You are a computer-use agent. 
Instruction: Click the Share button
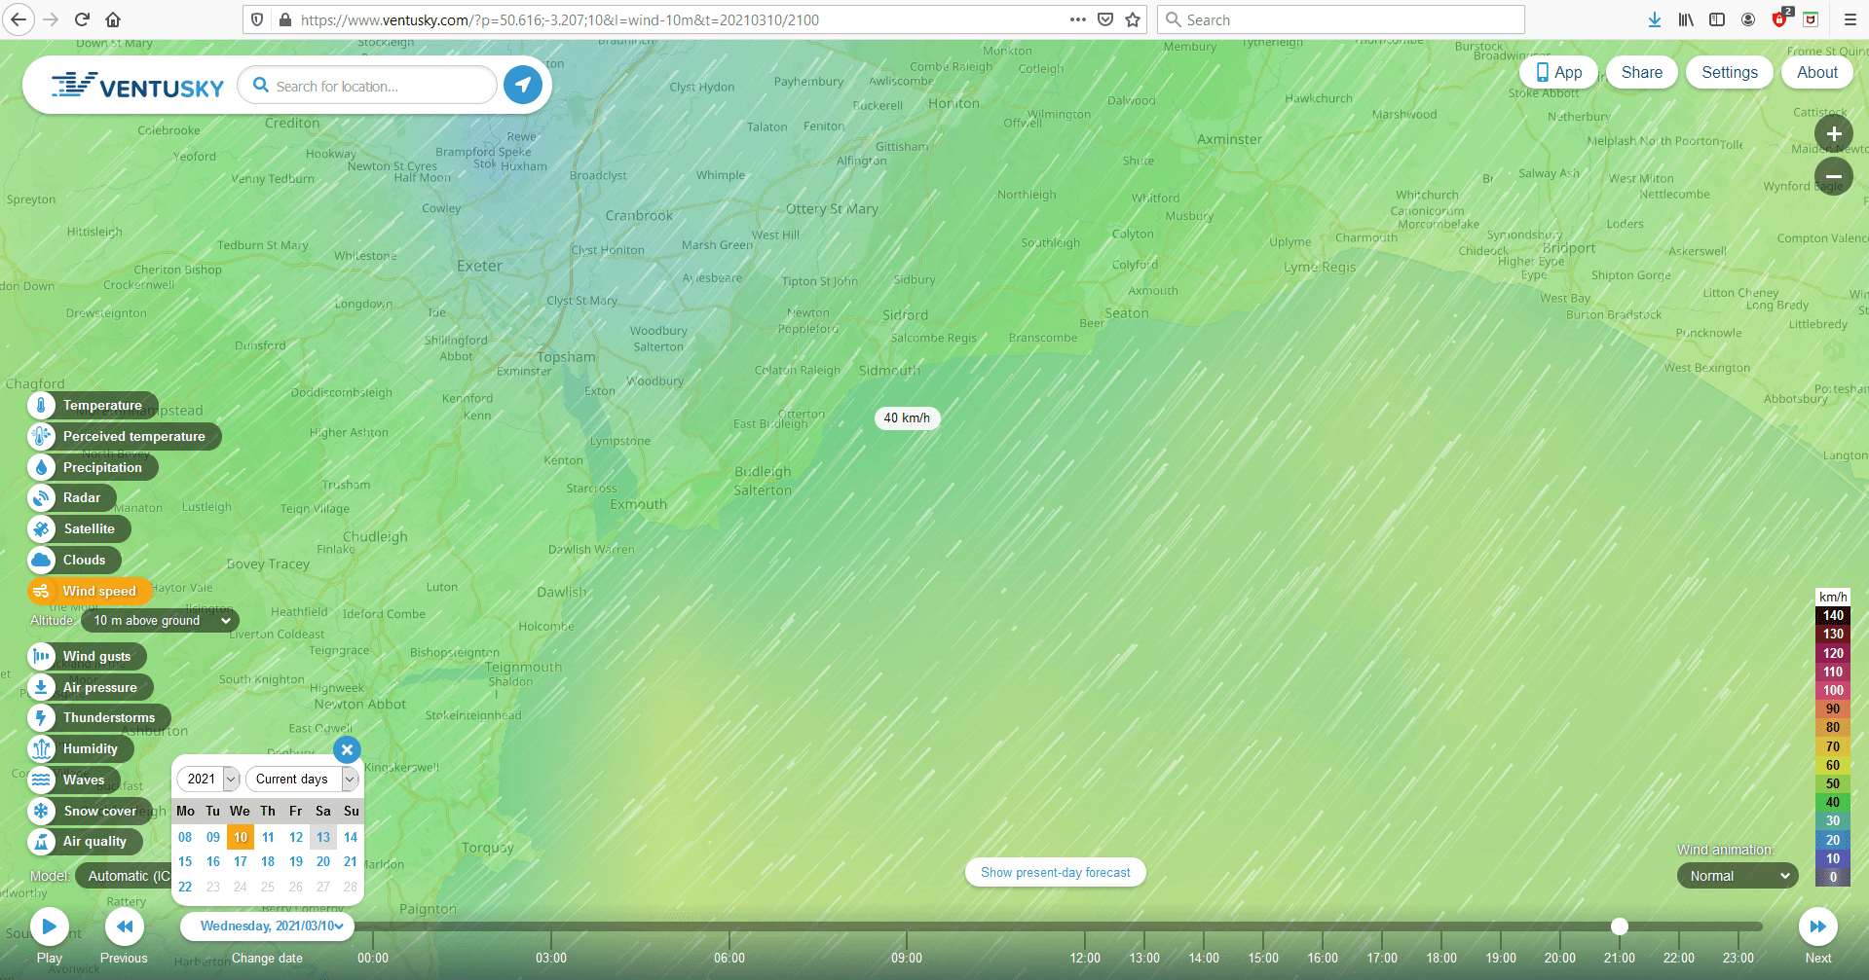(1641, 72)
